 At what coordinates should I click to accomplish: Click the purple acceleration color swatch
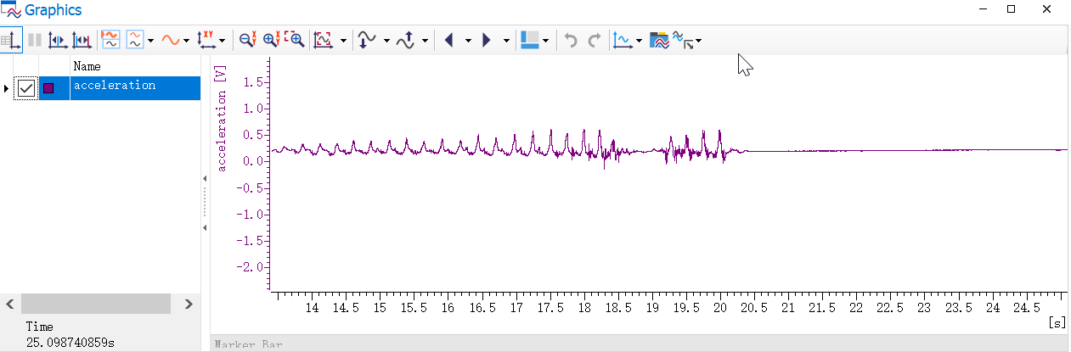pyautogui.click(x=48, y=88)
